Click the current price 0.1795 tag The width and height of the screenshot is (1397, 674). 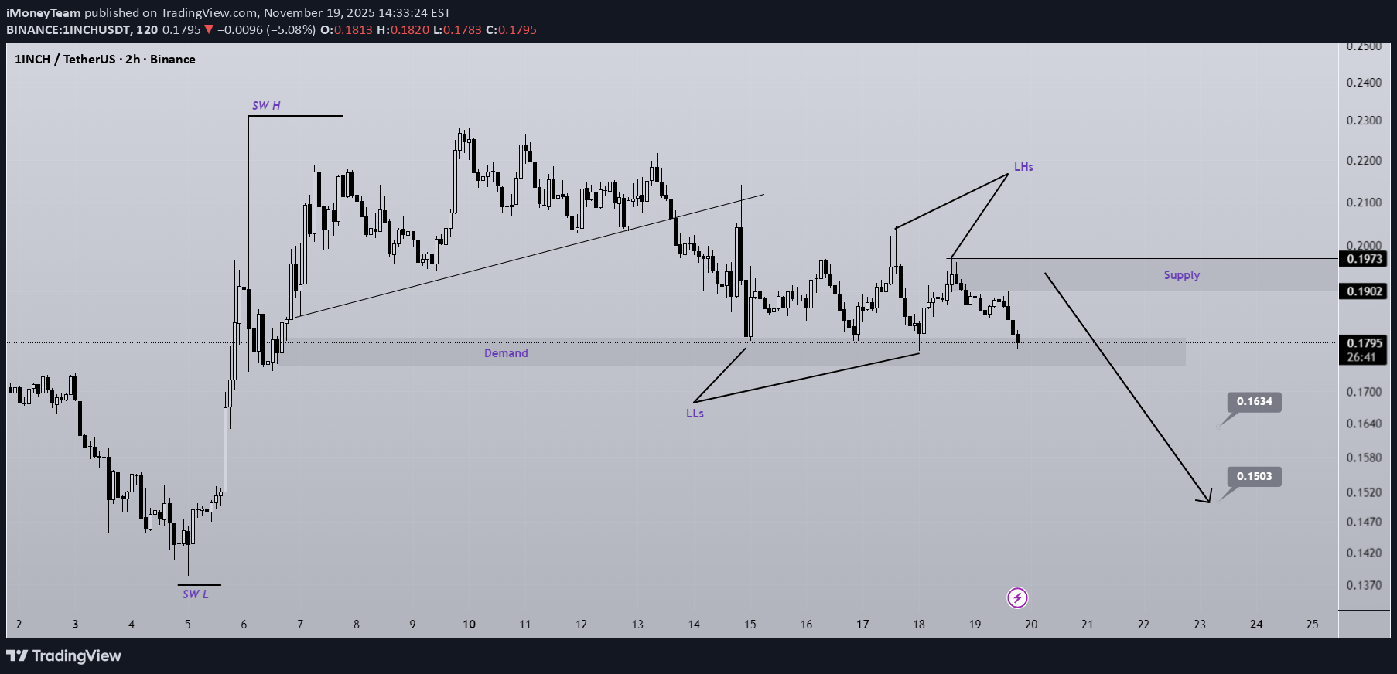1364,343
